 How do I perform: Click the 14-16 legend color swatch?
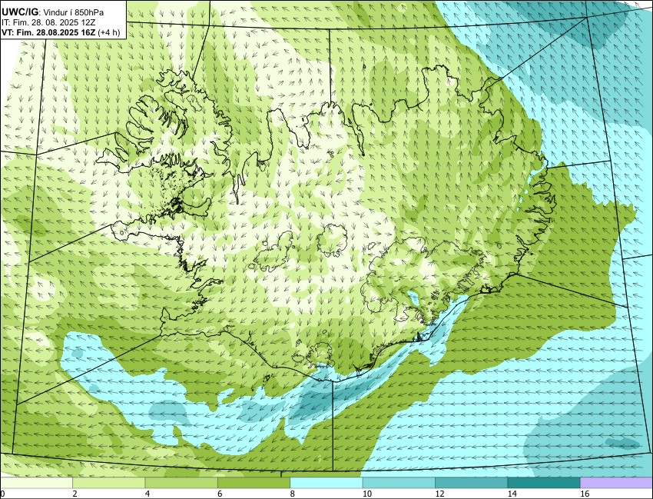coord(543,483)
